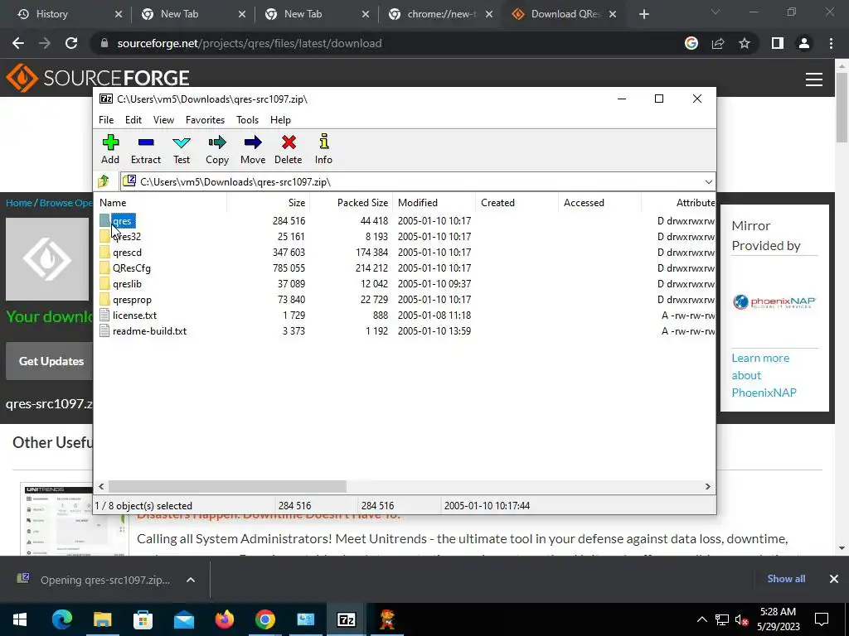
Task: Click the Google icon in address bar
Action: [691, 43]
